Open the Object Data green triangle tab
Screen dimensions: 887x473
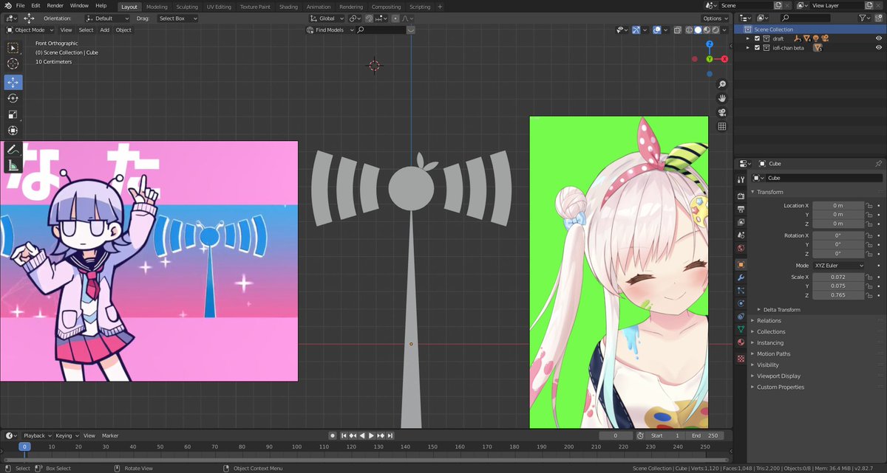(x=741, y=329)
